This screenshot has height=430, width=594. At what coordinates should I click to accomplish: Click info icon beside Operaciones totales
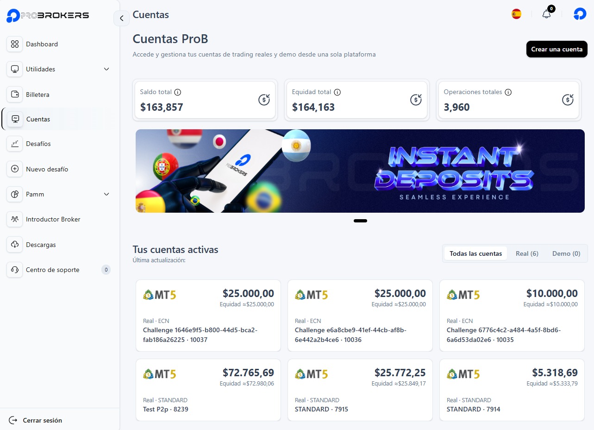tap(508, 92)
